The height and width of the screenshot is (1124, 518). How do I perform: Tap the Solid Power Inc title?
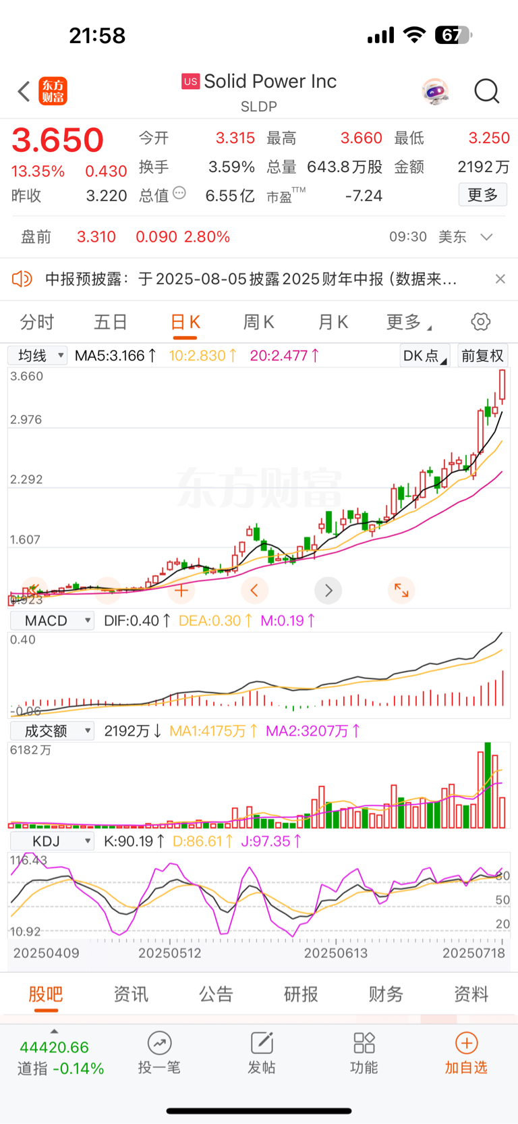270,82
